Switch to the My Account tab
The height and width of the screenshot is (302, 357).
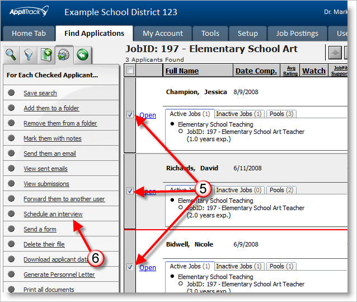(163, 34)
